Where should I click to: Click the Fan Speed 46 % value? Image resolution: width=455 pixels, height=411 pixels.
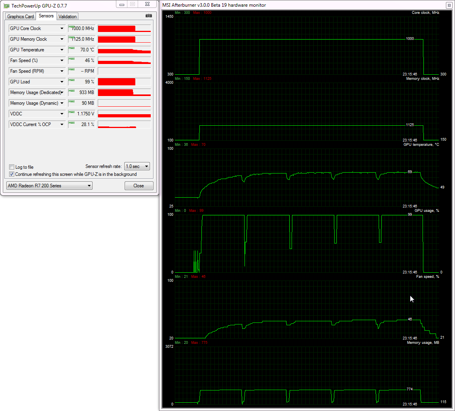[x=82, y=60]
